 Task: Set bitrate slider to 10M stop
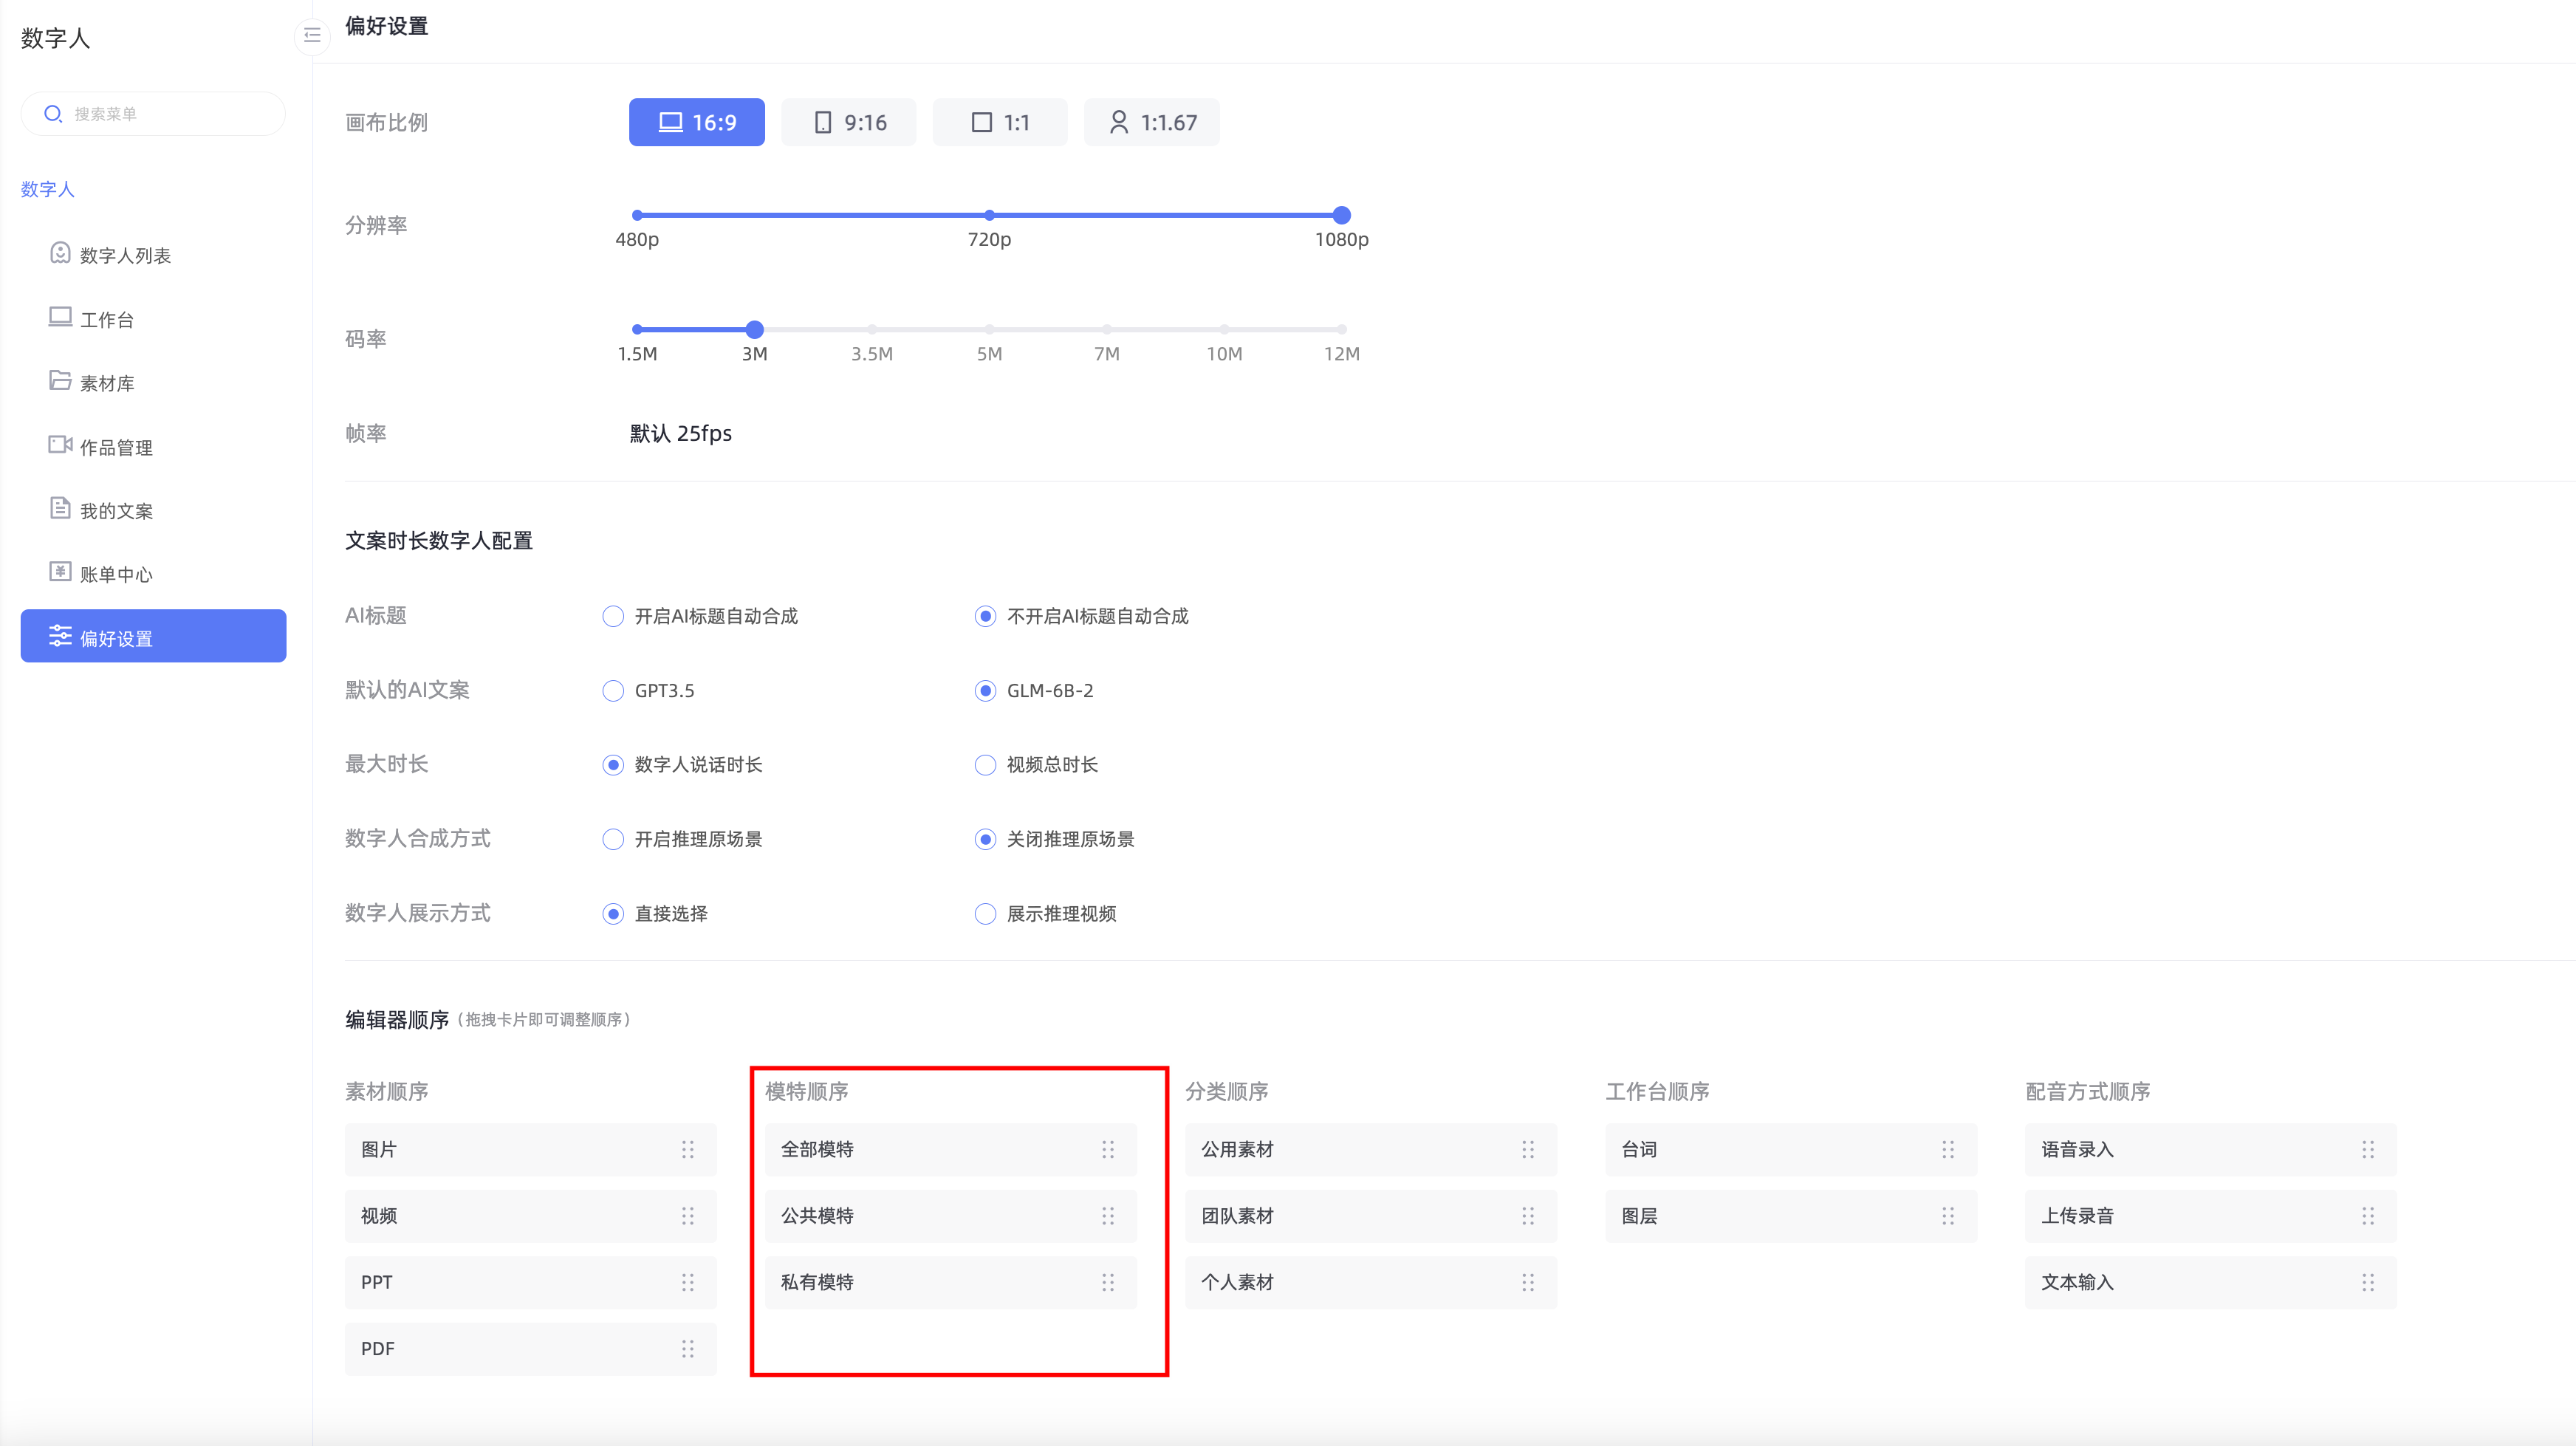pyautogui.click(x=1224, y=329)
